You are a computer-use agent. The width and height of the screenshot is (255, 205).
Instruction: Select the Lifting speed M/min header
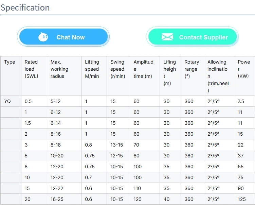pyautogui.click(x=92, y=69)
